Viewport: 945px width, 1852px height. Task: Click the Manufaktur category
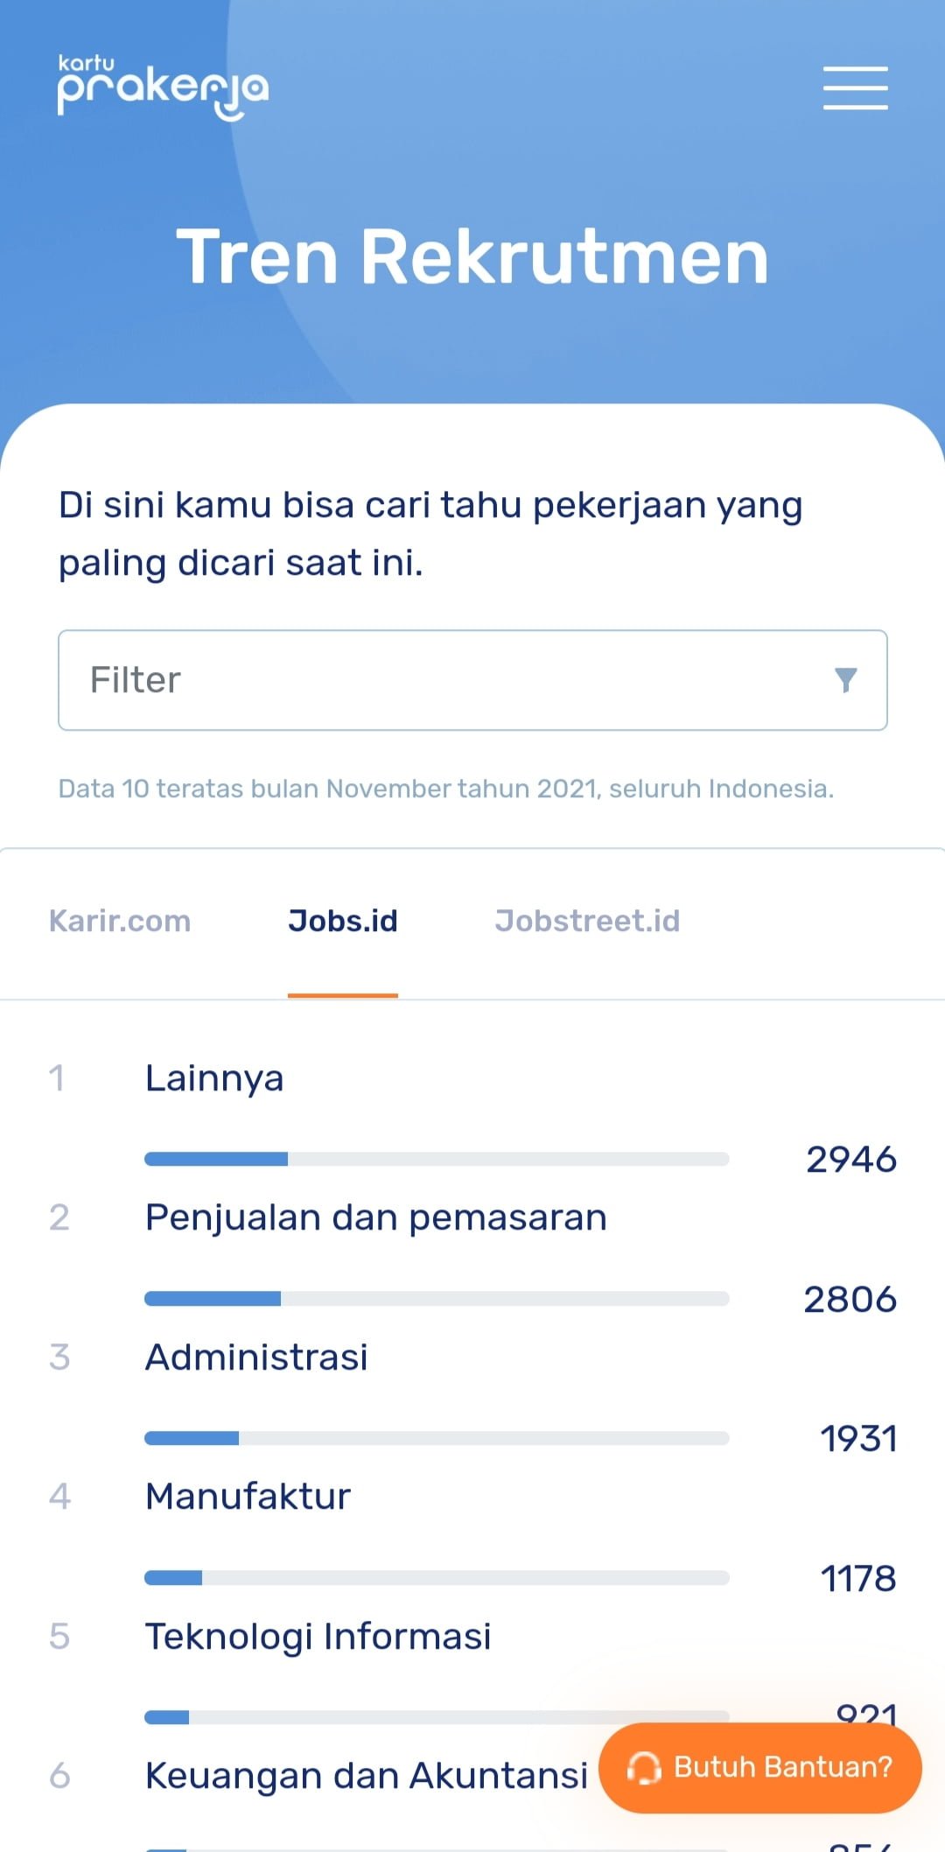click(248, 1497)
